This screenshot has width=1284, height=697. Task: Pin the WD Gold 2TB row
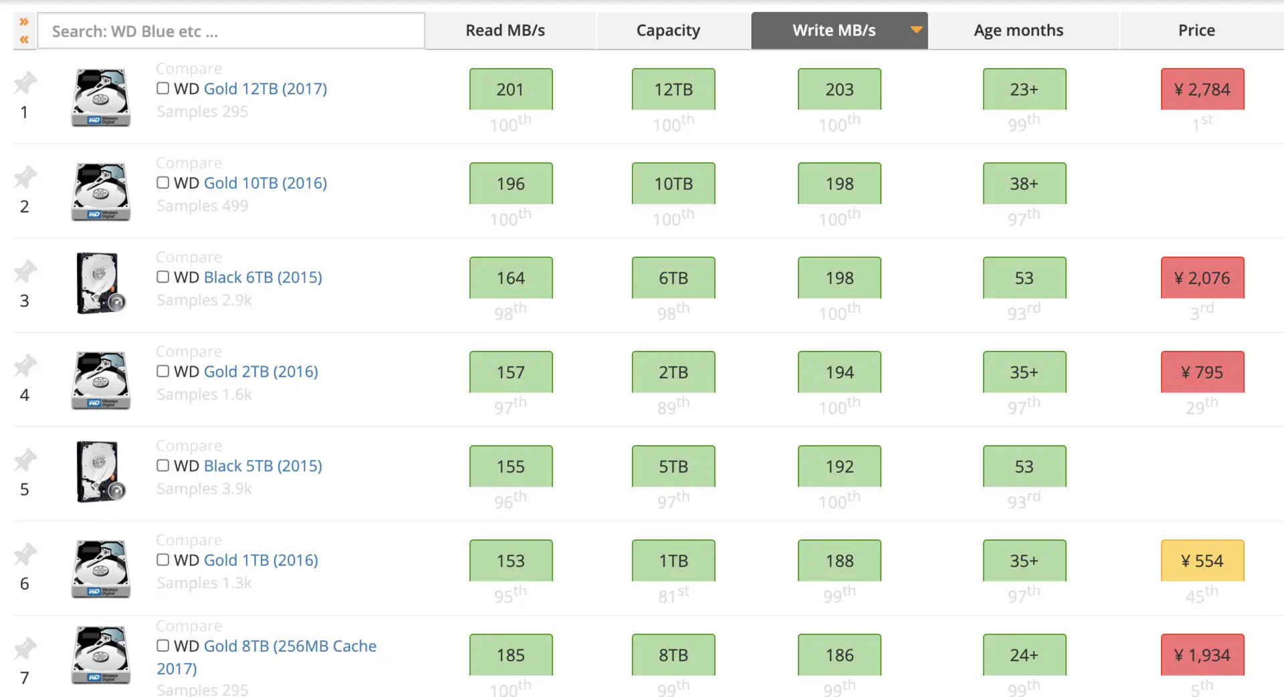pyautogui.click(x=25, y=366)
